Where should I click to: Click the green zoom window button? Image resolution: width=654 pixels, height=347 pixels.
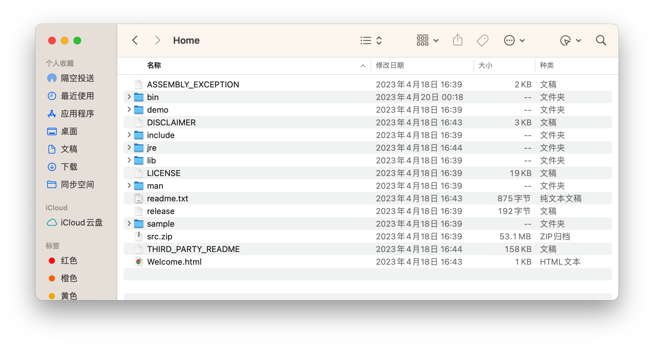(77, 41)
